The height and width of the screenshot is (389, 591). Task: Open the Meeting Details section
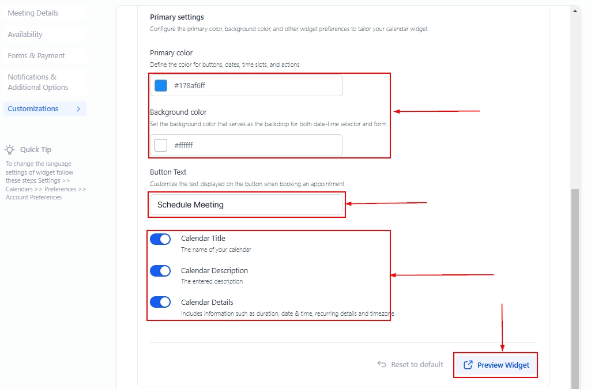(33, 13)
